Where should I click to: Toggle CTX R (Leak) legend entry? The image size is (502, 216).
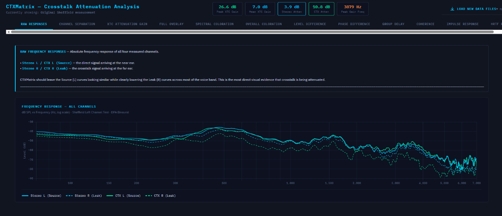[x=160, y=196]
